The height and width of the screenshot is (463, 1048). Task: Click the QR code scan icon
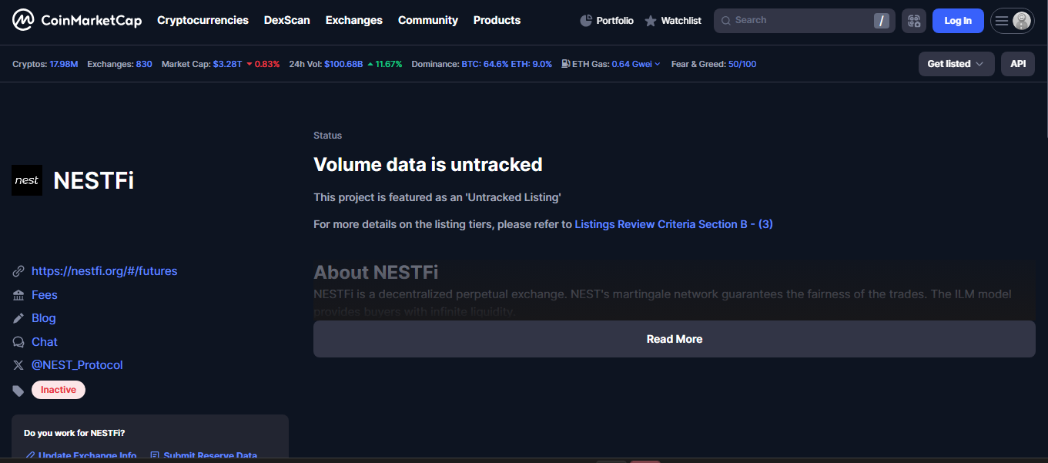coord(914,21)
